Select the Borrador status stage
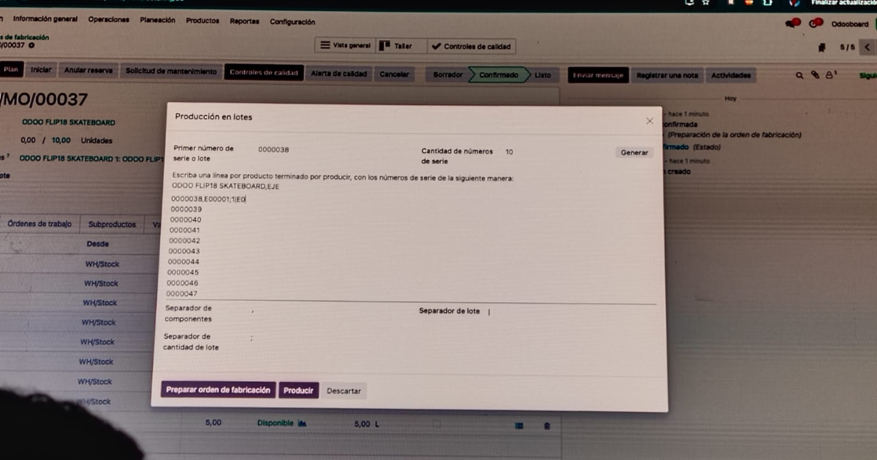 click(448, 74)
